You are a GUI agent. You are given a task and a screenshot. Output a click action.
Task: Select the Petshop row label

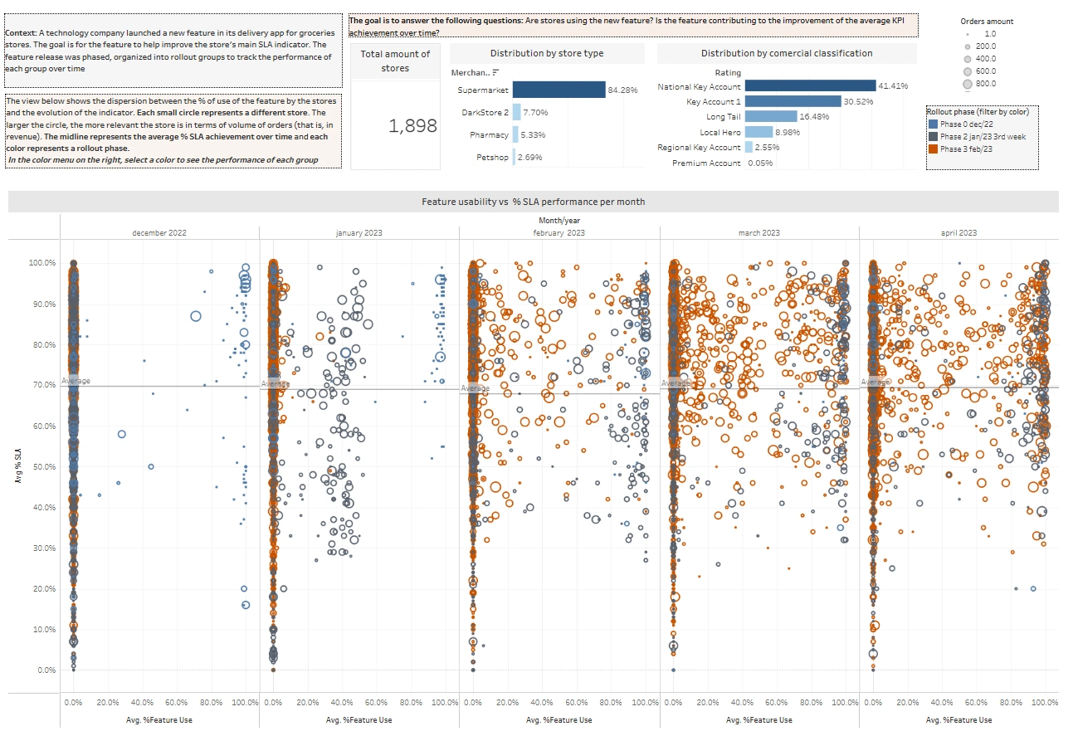click(x=492, y=156)
